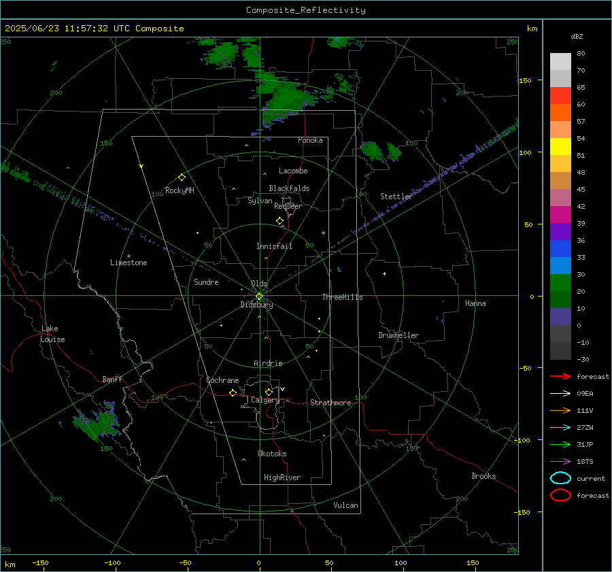Click the yellow diamond marker near RockyMH
Image resolution: width=612 pixels, height=572 pixels.
[182, 178]
